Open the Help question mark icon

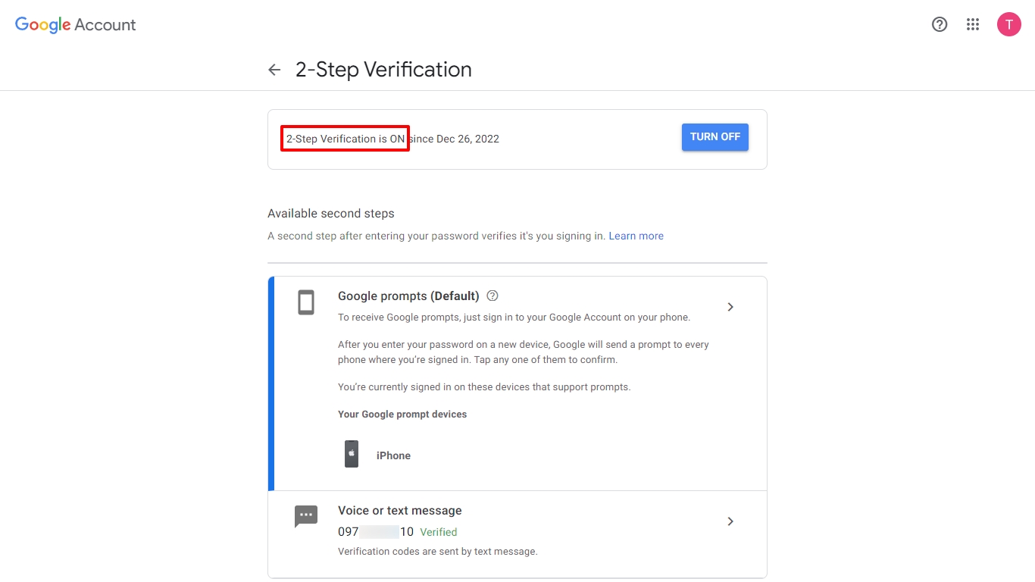(x=940, y=24)
